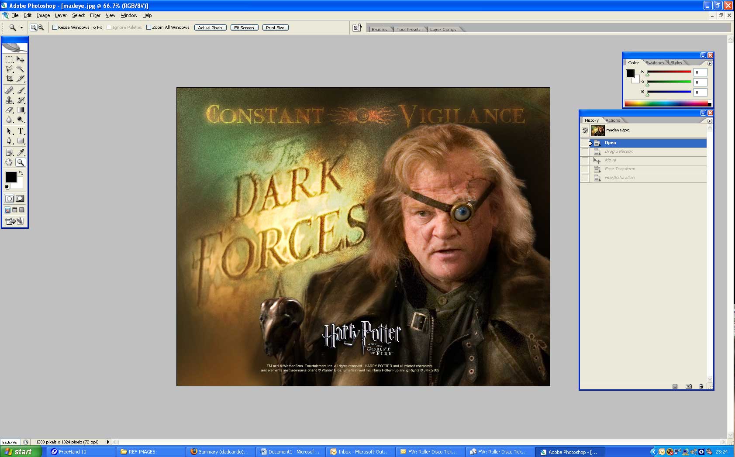Screen dimensions: 735x457
Task: Select the Magic Wand tool
Action: tap(21, 69)
